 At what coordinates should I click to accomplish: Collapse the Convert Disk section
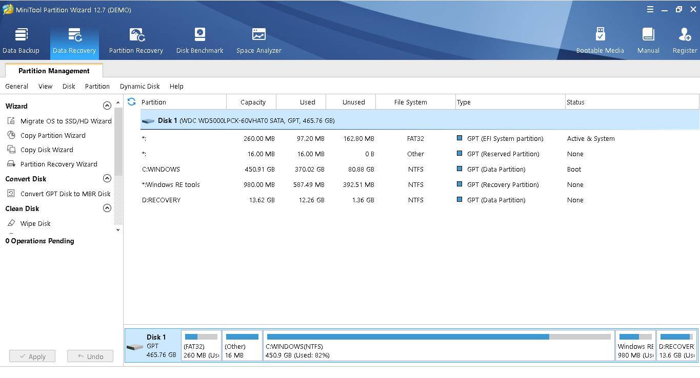tap(107, 179)
